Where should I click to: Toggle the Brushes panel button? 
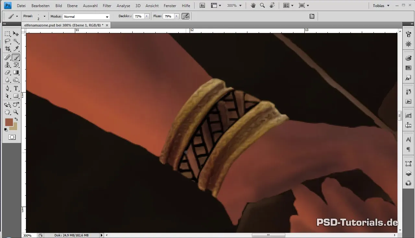click(312, 16)
